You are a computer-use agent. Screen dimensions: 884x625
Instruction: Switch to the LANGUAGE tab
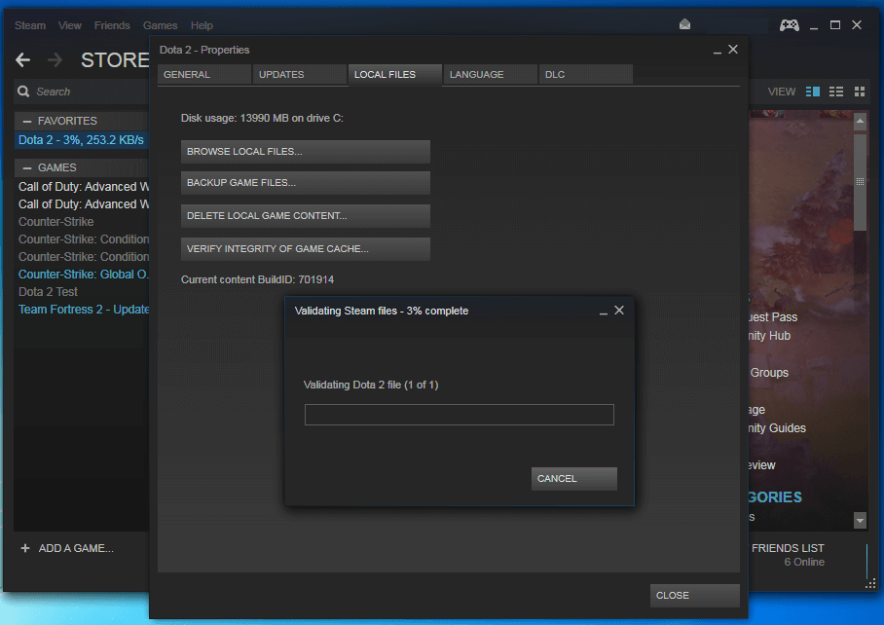point(490,74)
